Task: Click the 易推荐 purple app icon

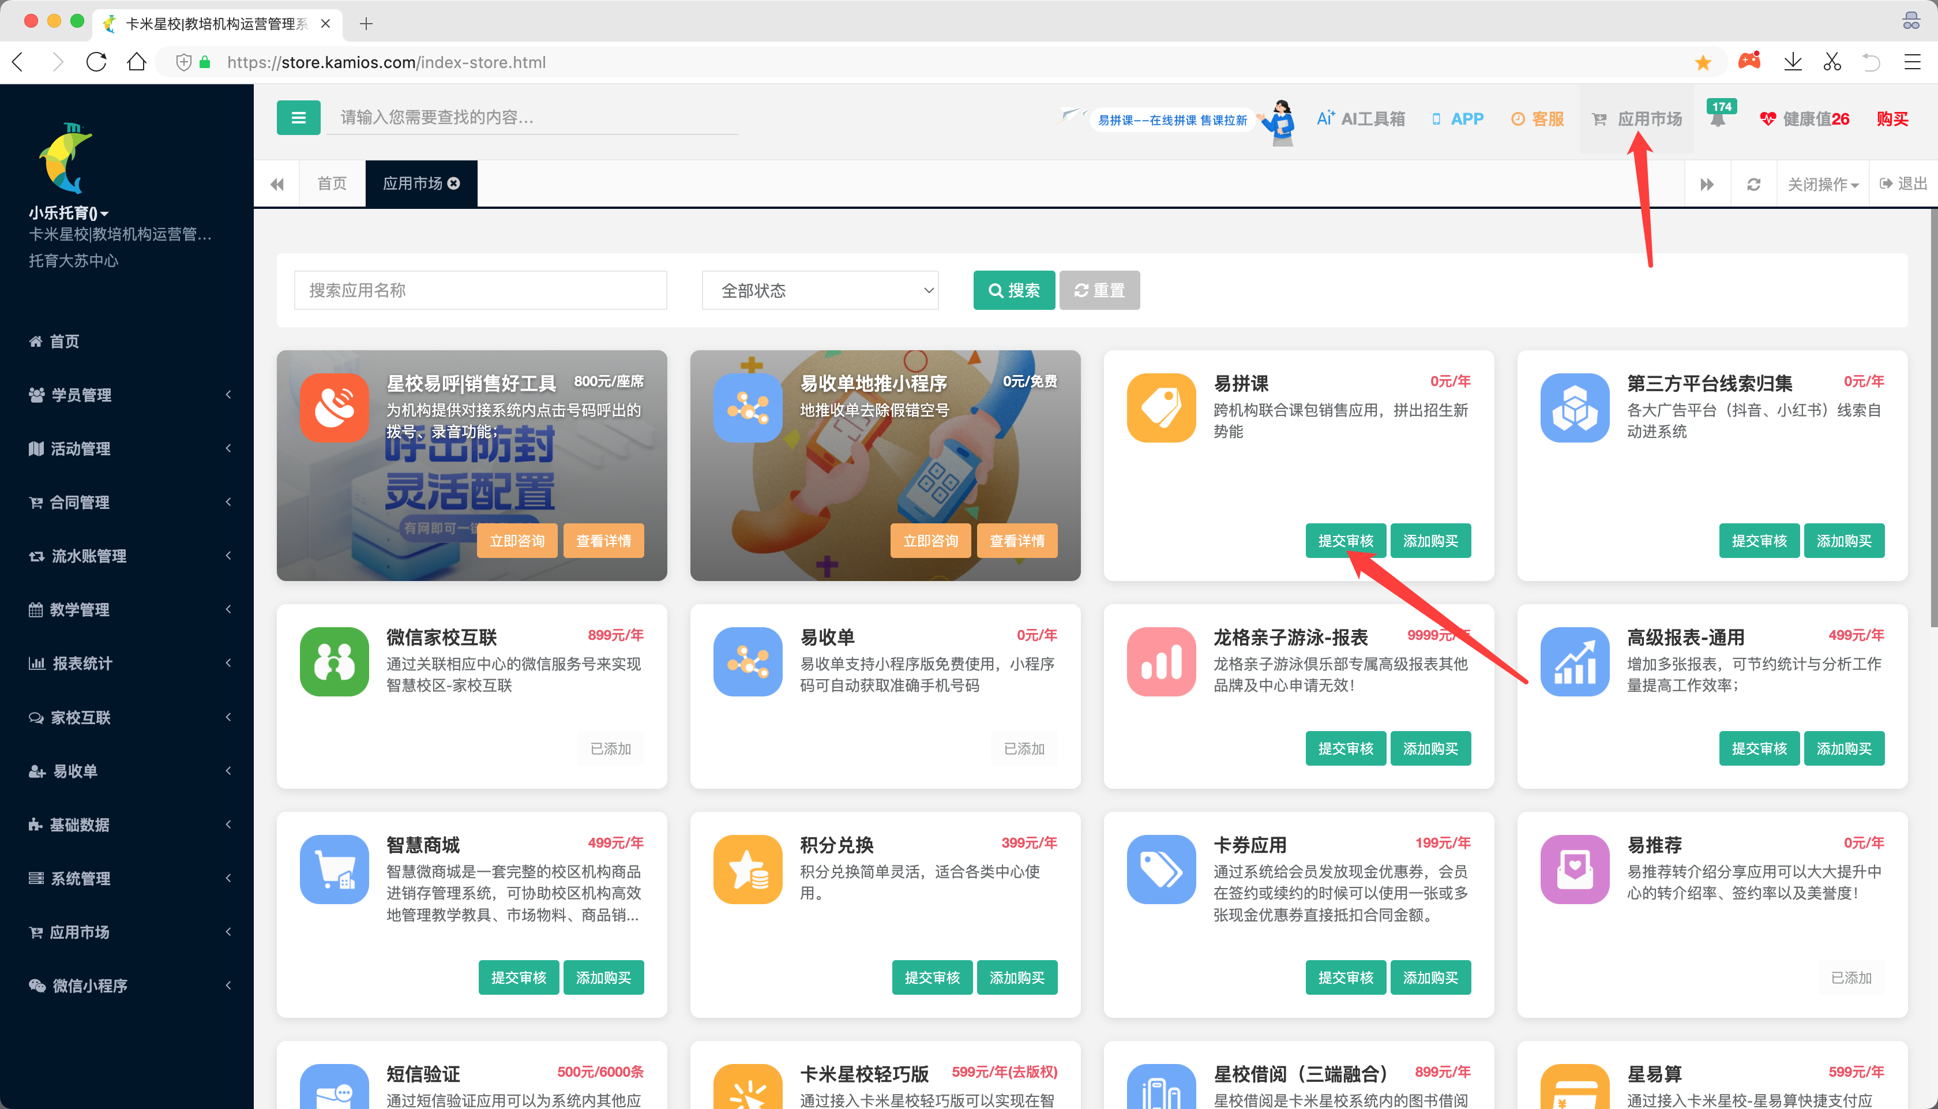Action: coord(1575,869)
